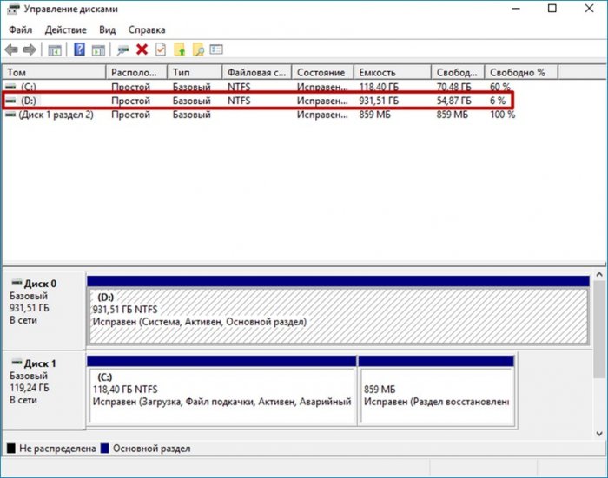The image size is (608, 478).
Task: Click the Disk Management title bar app icon
Action: click(x=13, y=9)
